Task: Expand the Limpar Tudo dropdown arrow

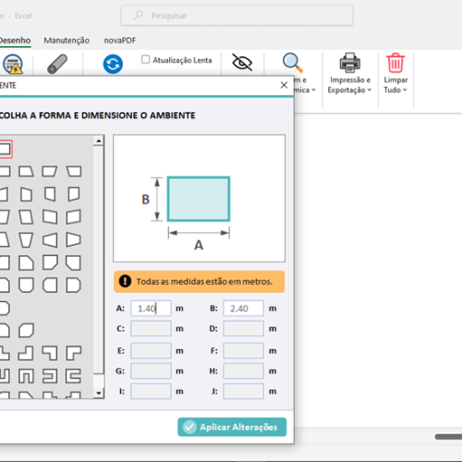Action: click(405, 90)
